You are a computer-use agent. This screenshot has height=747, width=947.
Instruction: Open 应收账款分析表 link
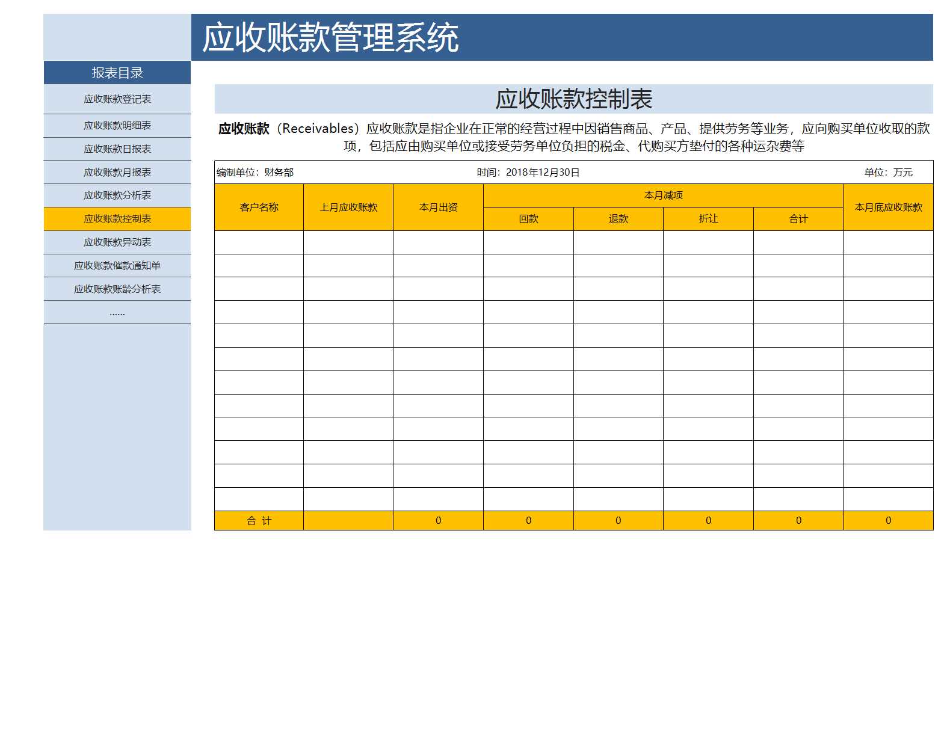[117, 195]
